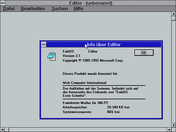The image size is (176, 132).
Task: Open the Editor window control menu box
Action: tap(2, 3)
